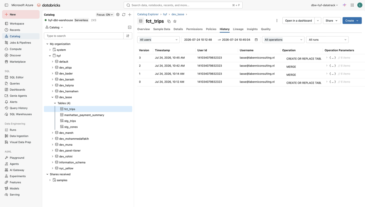Open SQL Warehouses page
Viewport: 365px width, 207px height.
[21, 114]
